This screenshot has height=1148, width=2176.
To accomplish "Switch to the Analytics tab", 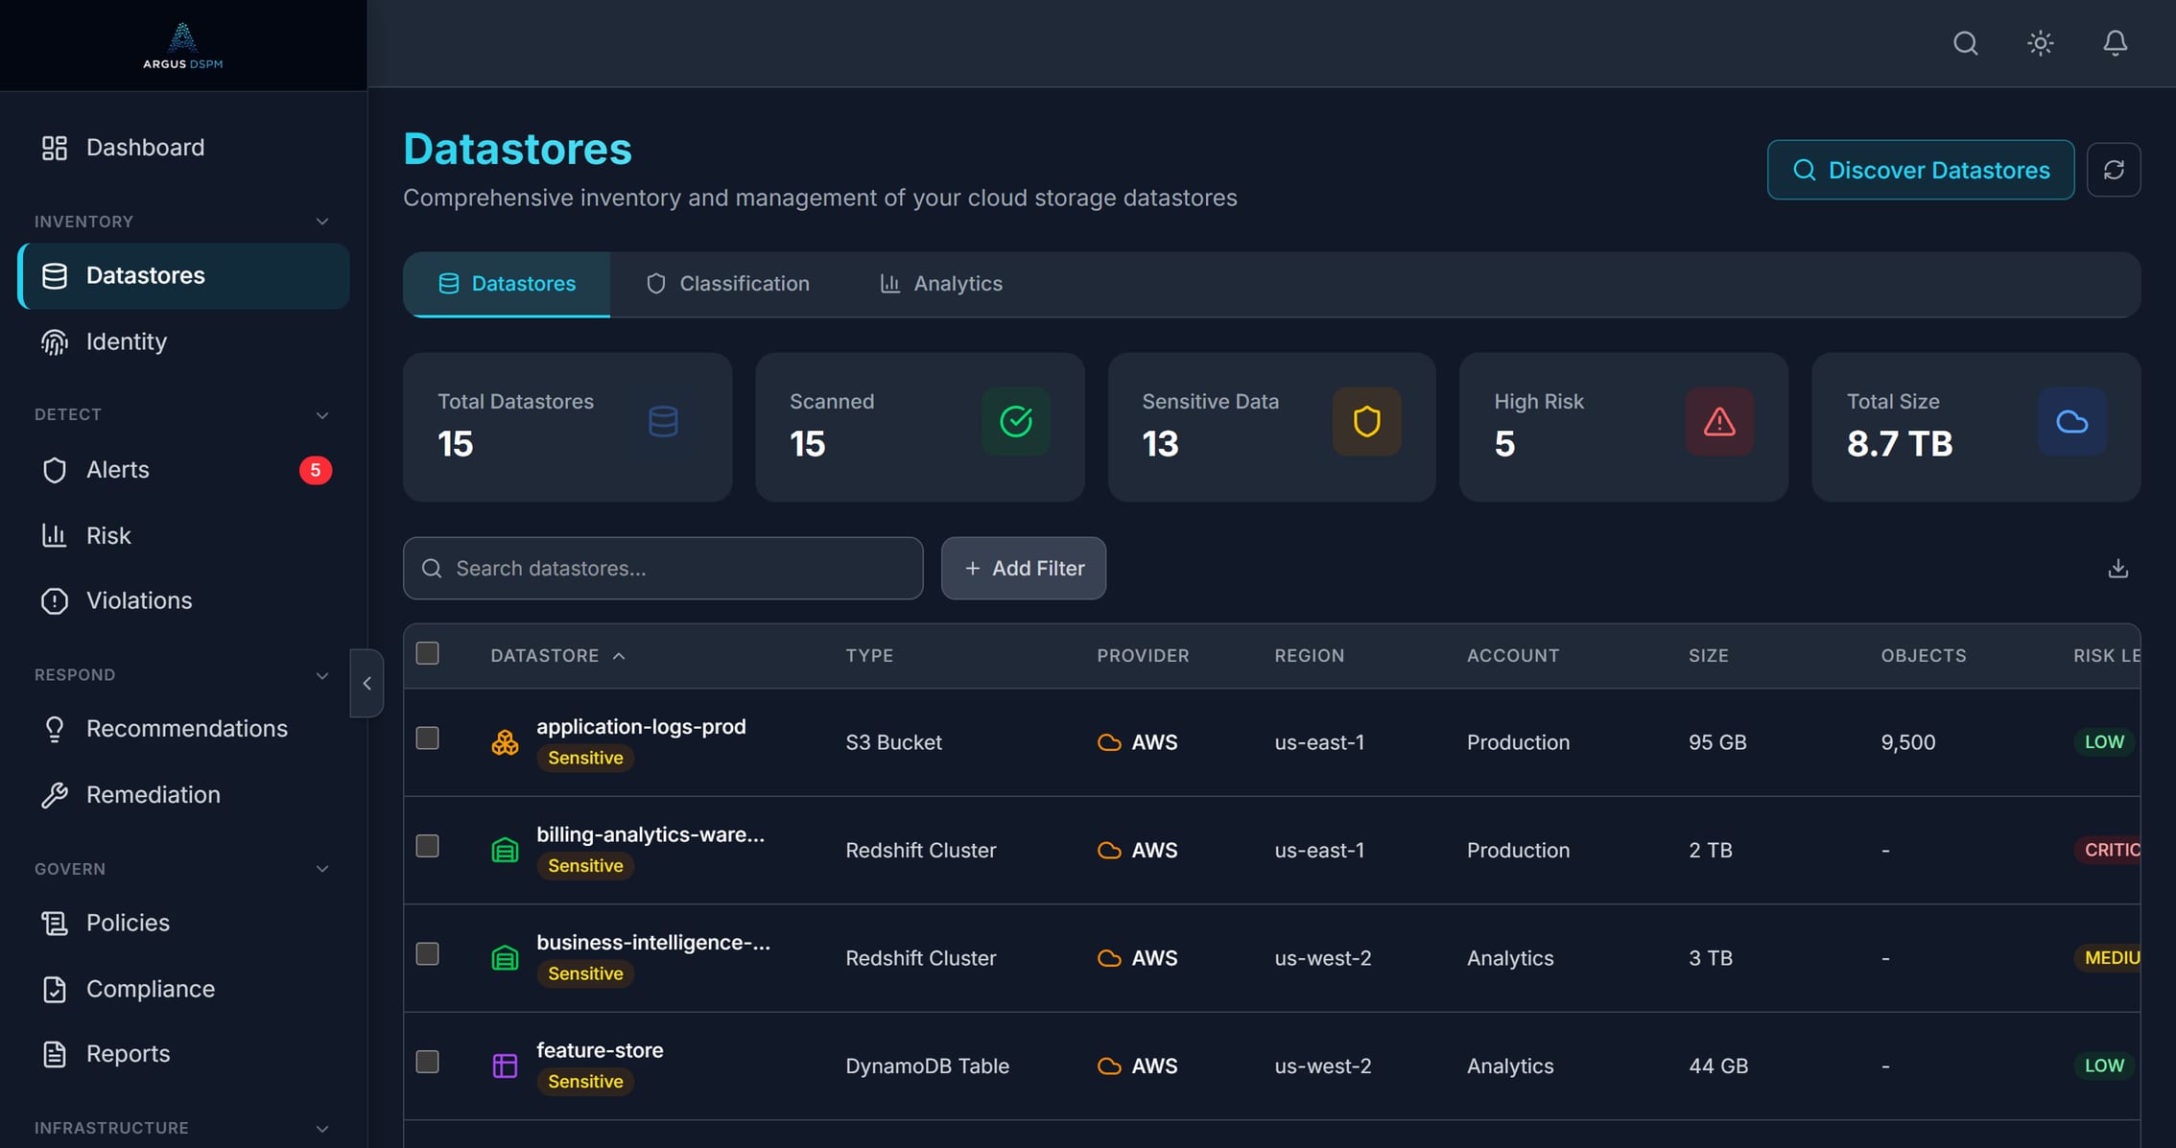I will pyautogui.click(x=941, y=284).
